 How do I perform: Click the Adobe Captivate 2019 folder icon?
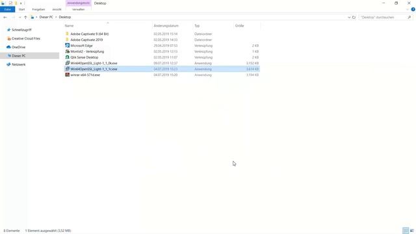click(67, 40)
